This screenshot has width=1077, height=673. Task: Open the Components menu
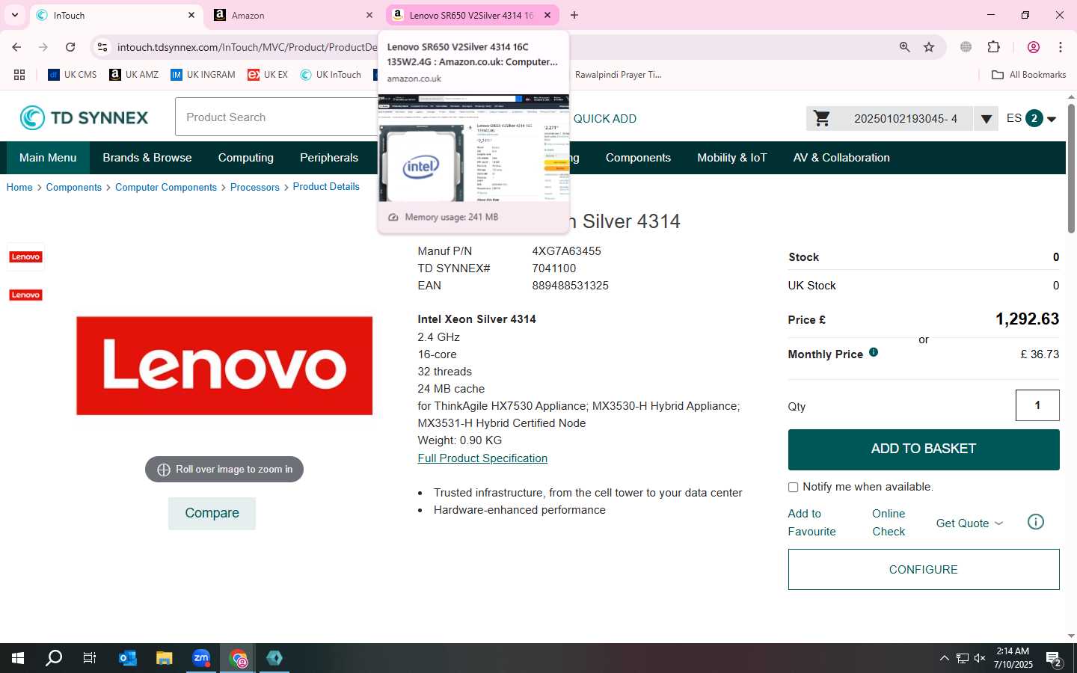click(638, 158)
